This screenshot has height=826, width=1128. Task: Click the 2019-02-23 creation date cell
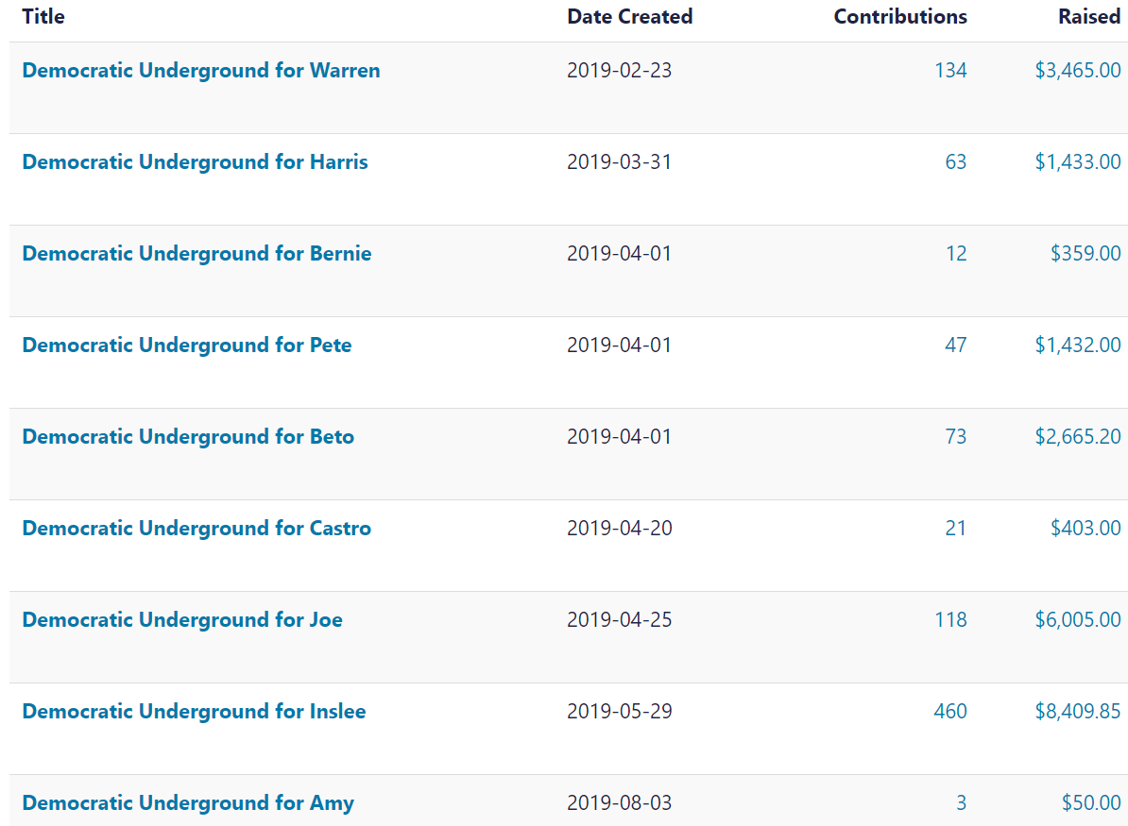pyautogui.click(x=619, y=71)
